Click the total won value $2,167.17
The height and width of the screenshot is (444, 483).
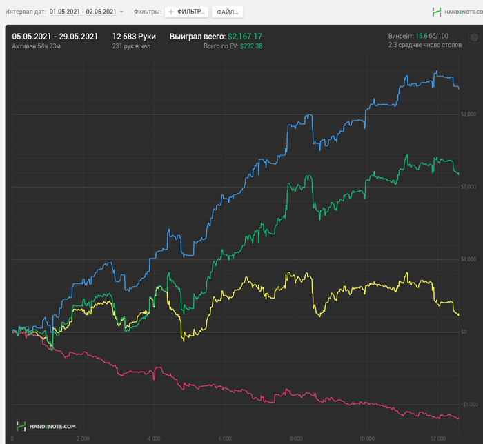tap(245, 37)
